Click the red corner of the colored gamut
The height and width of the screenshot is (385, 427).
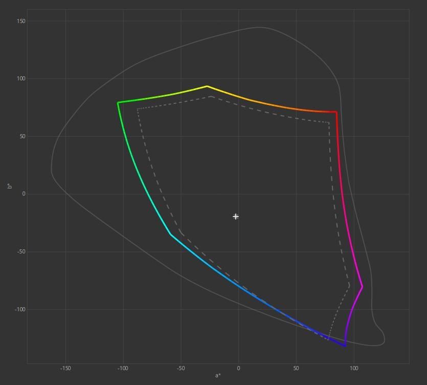[336, 112]
